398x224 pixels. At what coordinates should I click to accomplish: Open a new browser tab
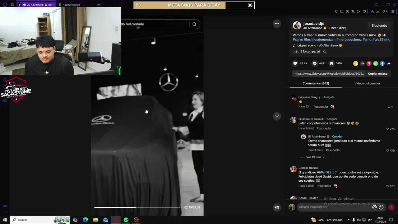tap(99, 5)
